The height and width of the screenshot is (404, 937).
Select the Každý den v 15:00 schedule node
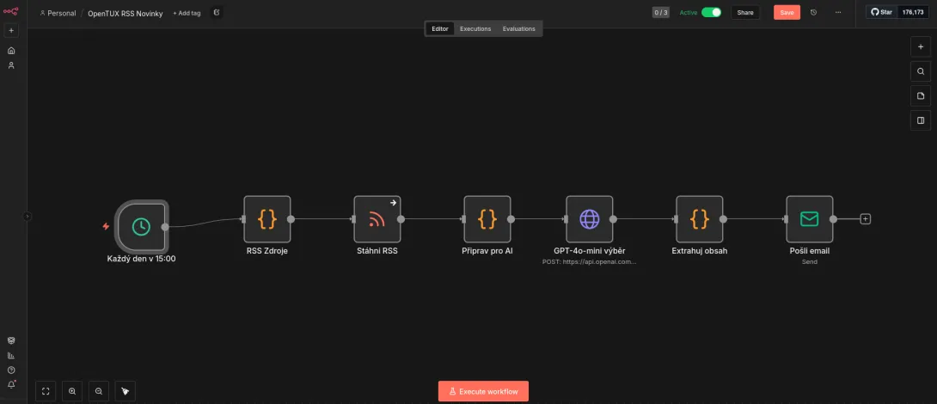click(x=141, y=227)
